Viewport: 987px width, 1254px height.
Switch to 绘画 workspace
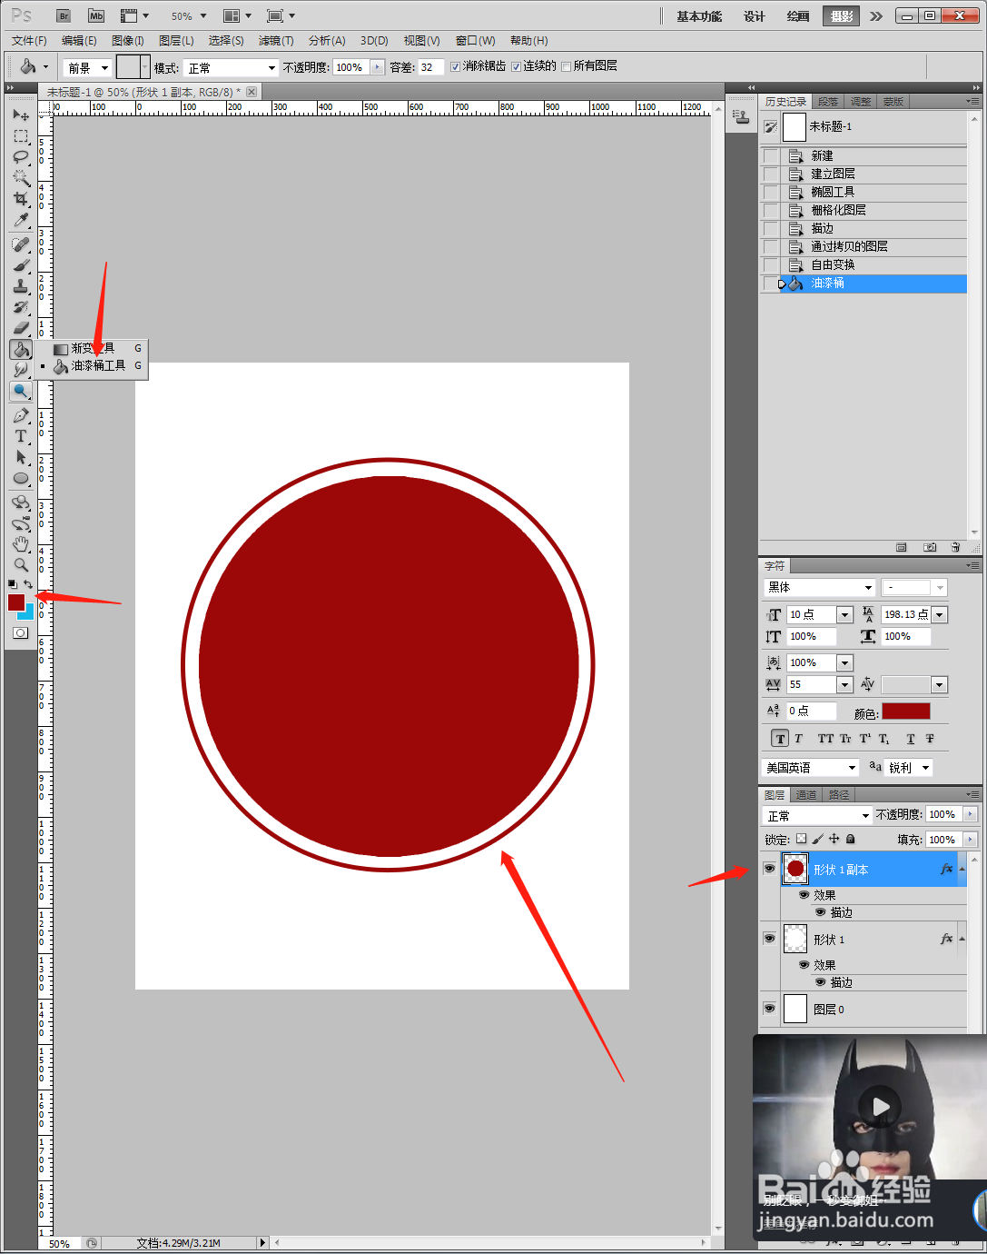(798, 16)
